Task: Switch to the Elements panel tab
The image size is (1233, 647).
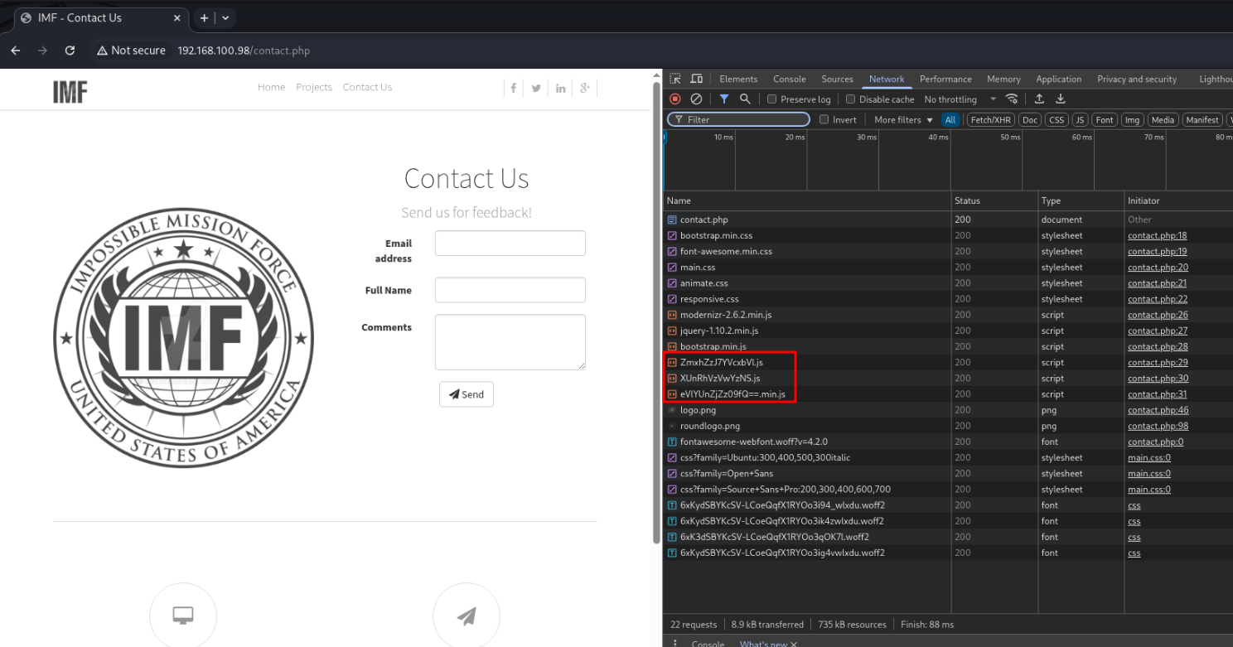Action: 738,79
